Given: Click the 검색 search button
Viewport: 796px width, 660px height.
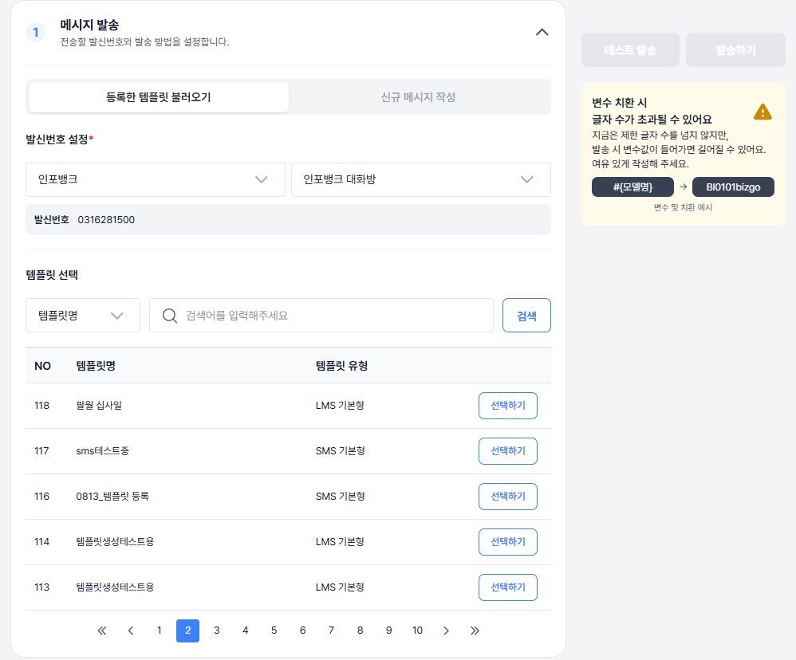Looking at the screenshot, I should [x=526, y=315].
